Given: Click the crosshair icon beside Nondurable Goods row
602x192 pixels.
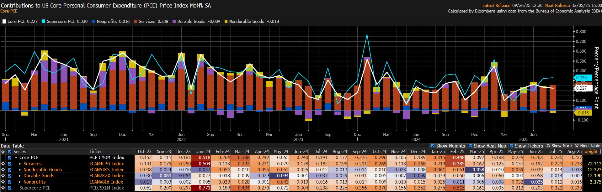Looking at the screenshot, I should tap(3, 170).
